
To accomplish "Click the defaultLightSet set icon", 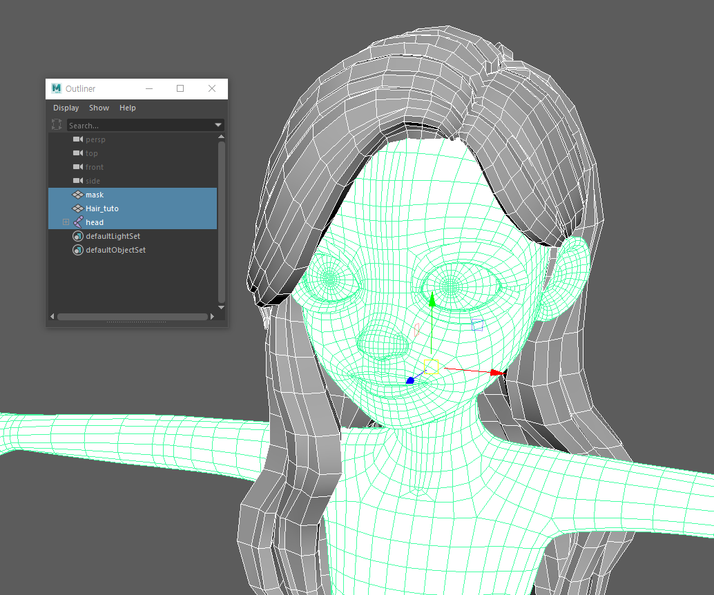I will click(77, 236).
